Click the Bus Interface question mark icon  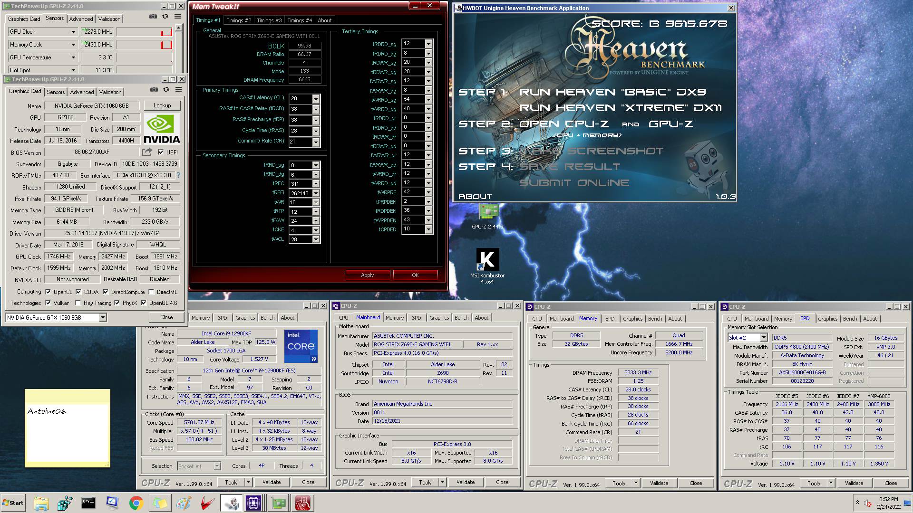178,175
